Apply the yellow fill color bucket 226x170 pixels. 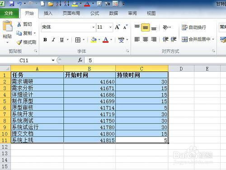94,40
